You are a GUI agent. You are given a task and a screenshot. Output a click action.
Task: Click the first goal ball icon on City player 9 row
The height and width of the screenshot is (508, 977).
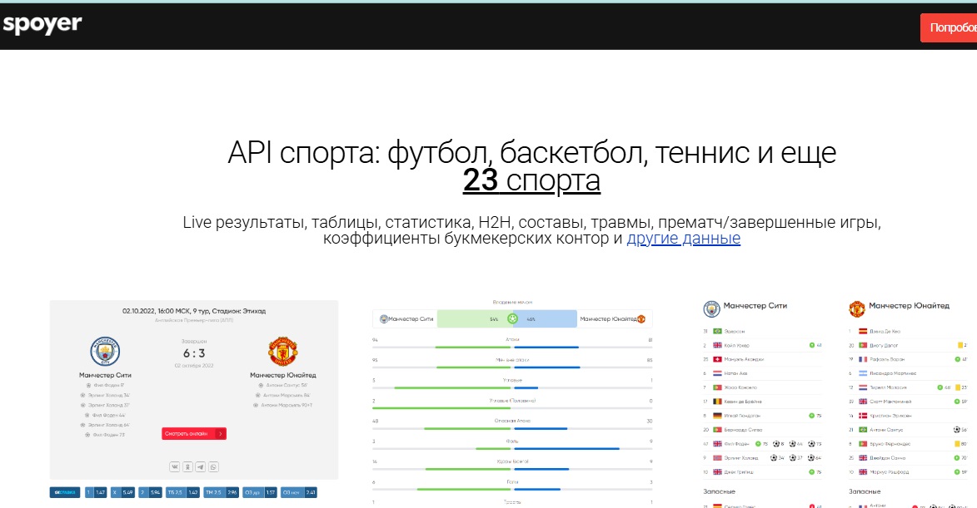tap(773, 457)
